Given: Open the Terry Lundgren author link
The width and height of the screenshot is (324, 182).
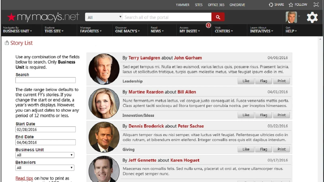Looking at the screenshot, I should (x=144, y=58).
